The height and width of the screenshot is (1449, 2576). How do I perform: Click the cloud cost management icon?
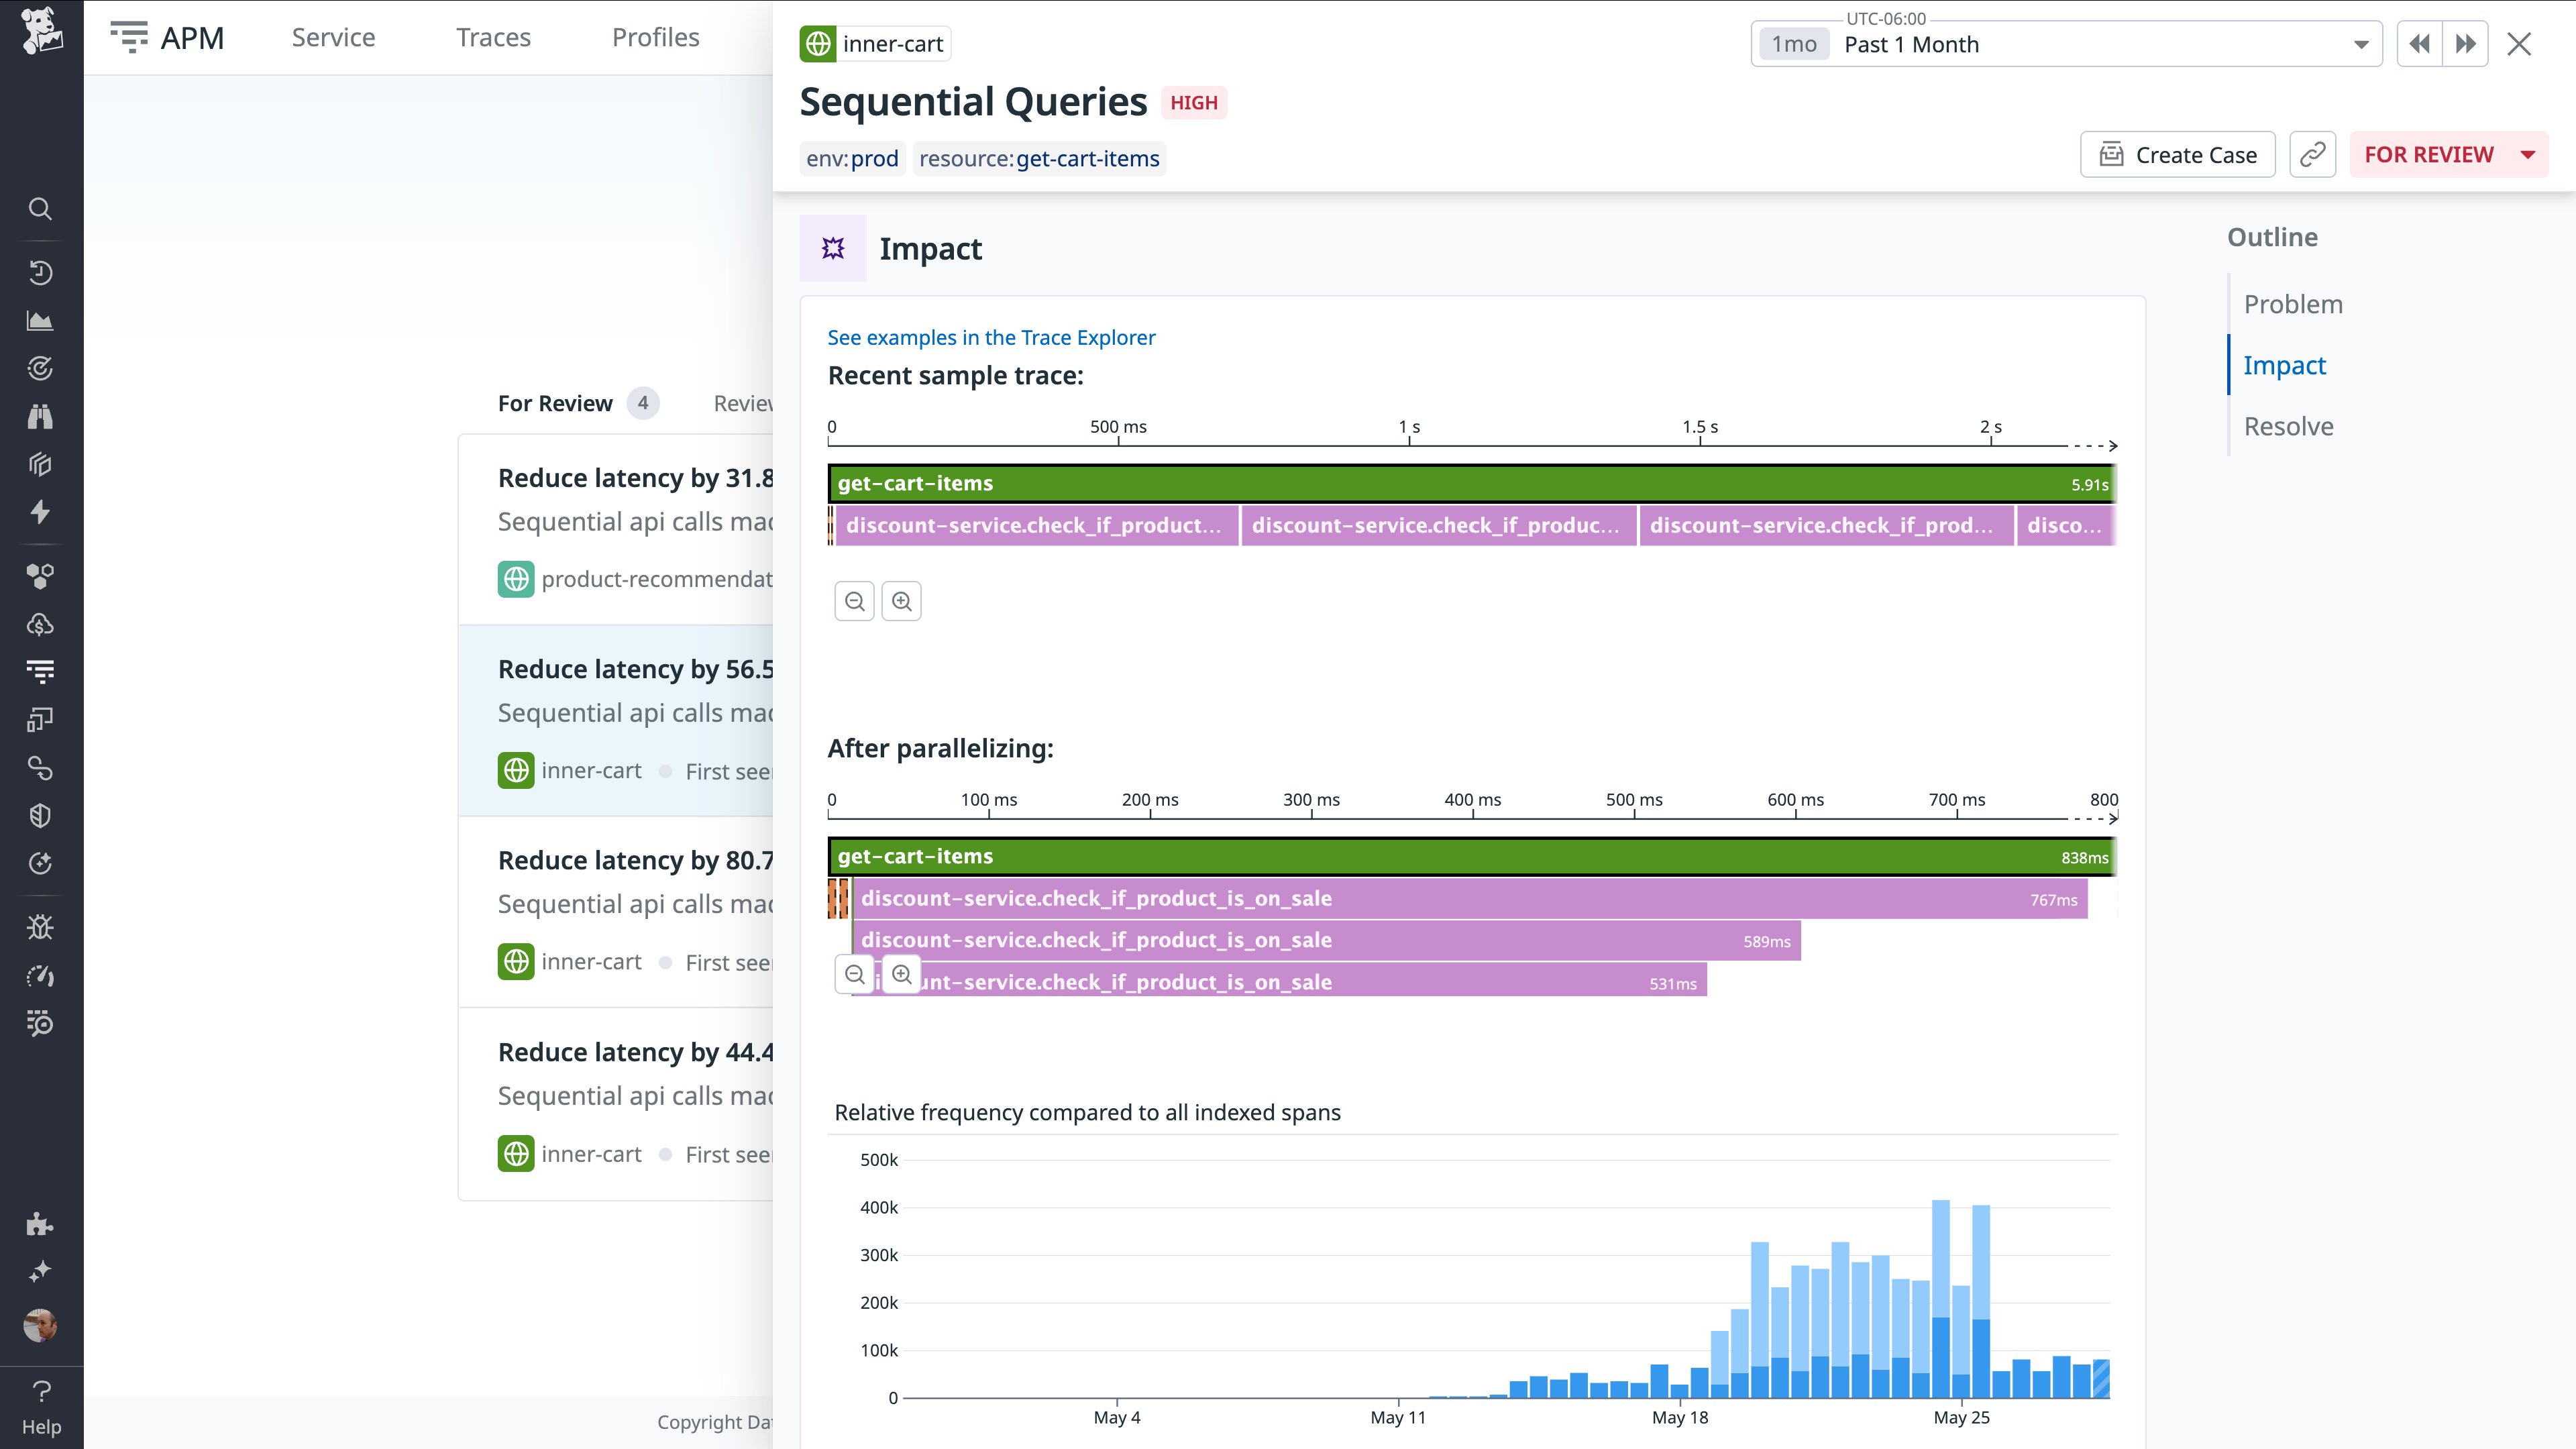pos(40,625)
